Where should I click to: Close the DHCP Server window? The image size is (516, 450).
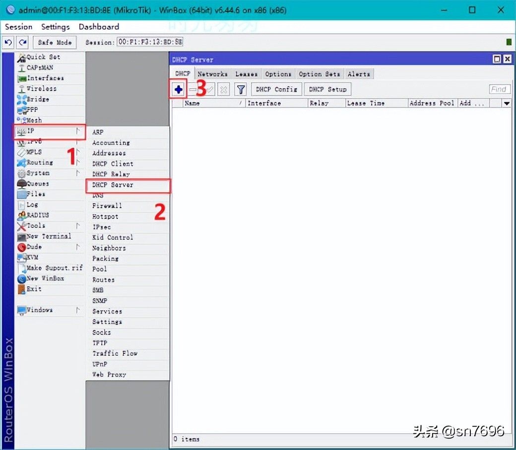(508, 59)
